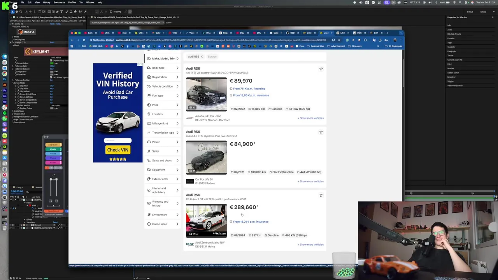
Task: Bookmark this page with the address bar star
Action: [x=339, y=40]
